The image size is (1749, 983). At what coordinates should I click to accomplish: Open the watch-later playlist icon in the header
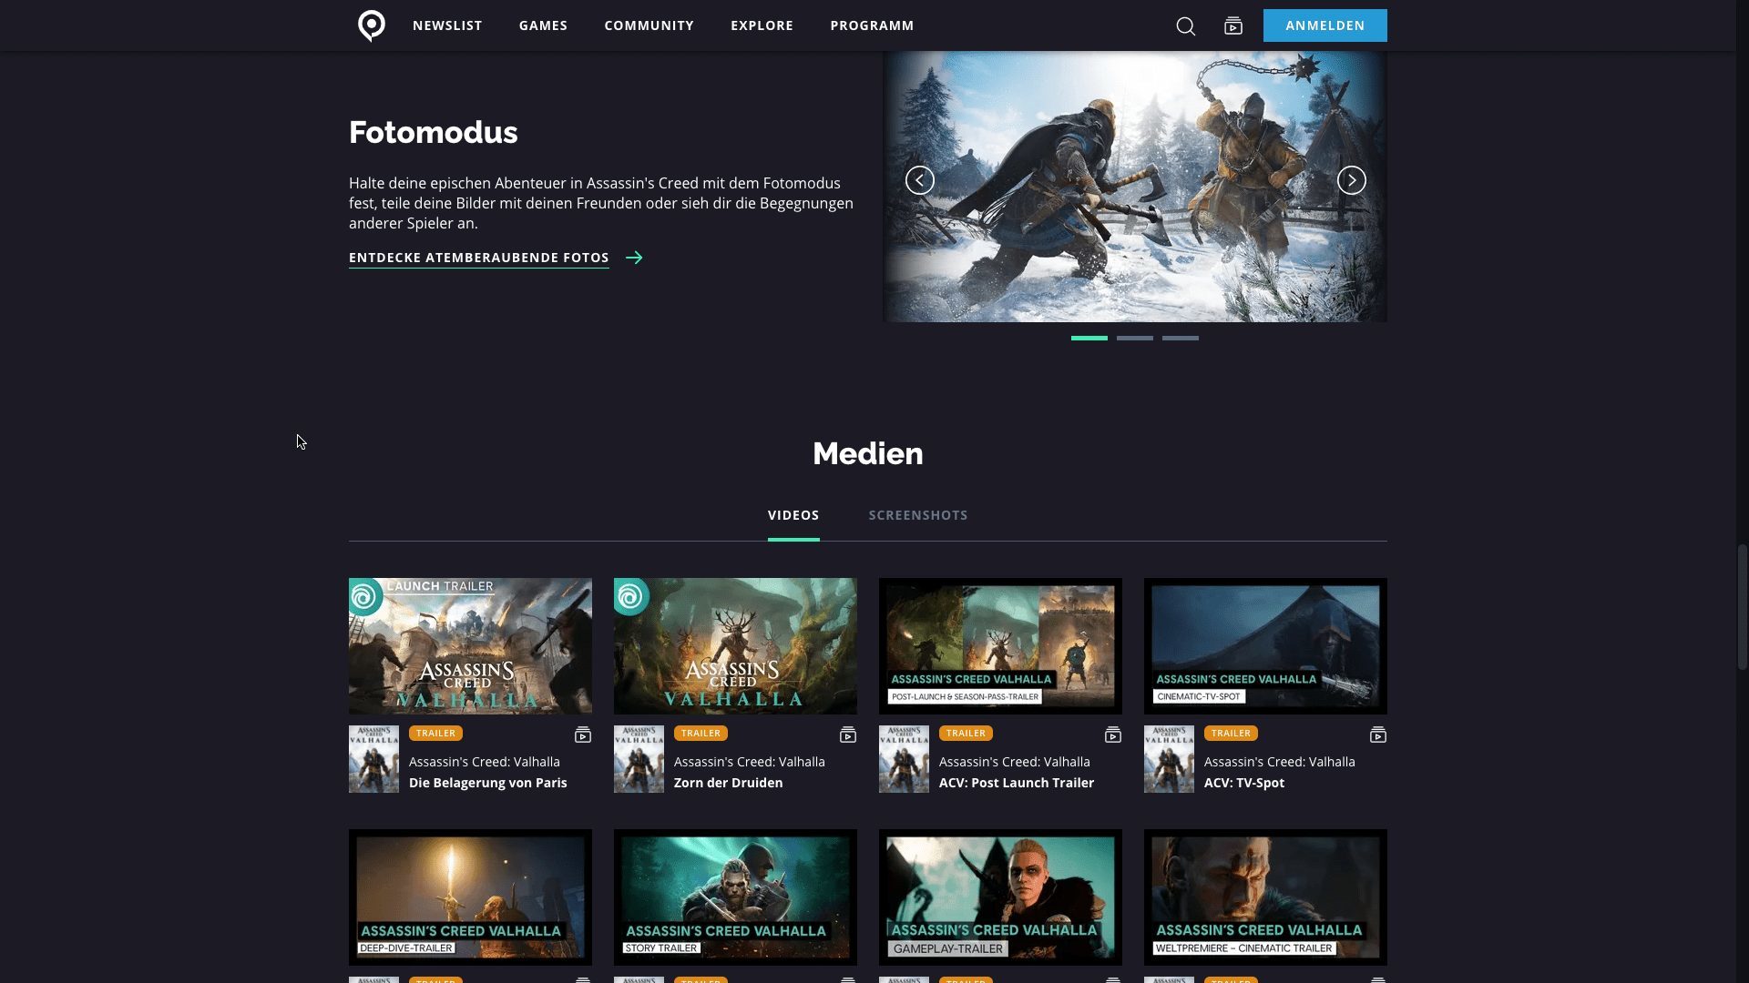click(x=1233, y=25)
